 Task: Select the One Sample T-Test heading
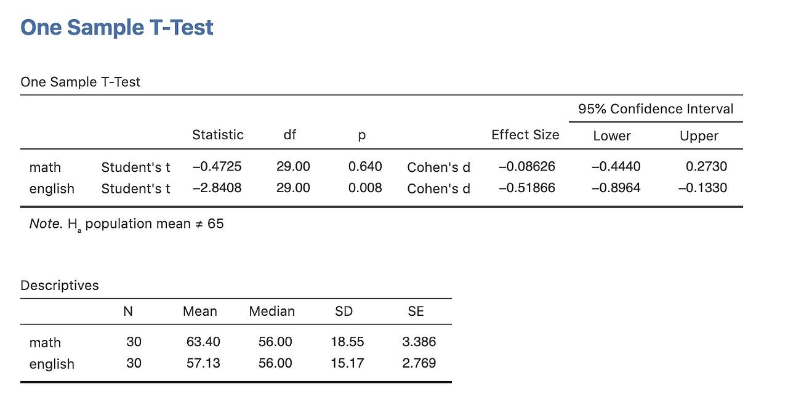[117, 27]
